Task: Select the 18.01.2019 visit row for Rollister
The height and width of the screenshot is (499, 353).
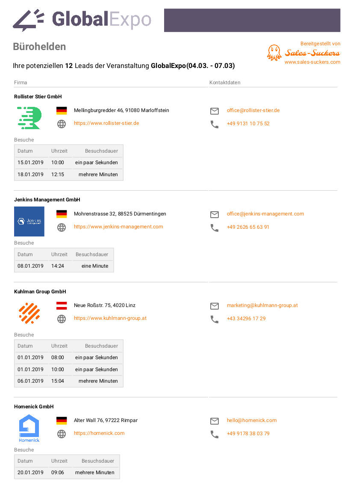Action: [x=69, y=174]
